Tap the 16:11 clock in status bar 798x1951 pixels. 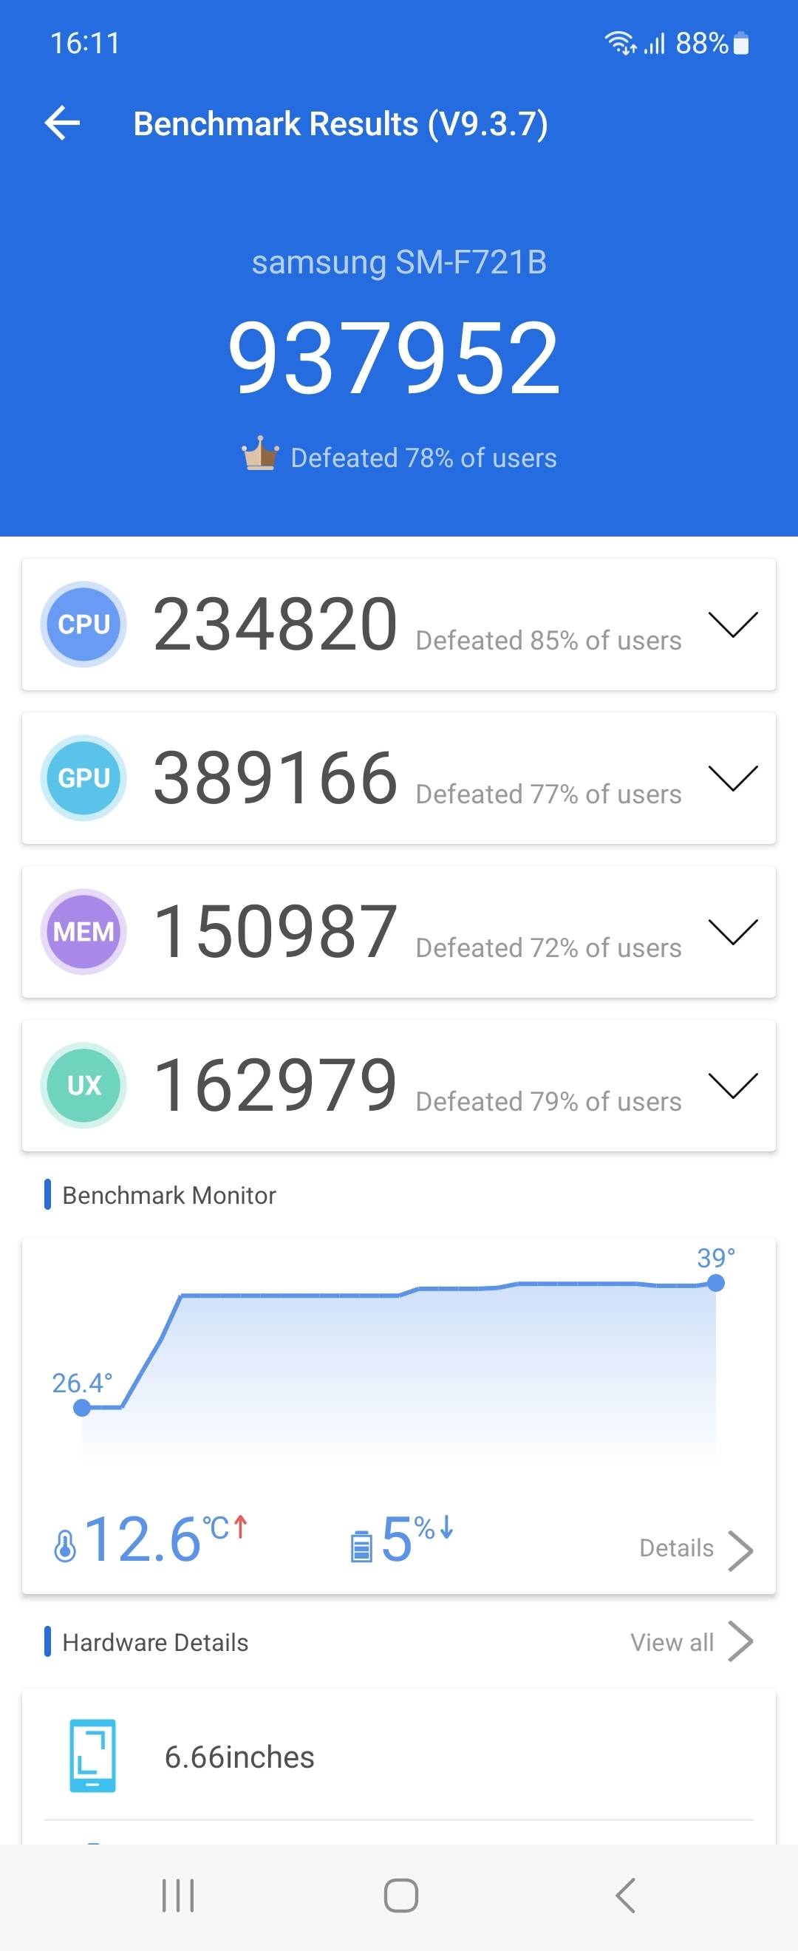85,43
